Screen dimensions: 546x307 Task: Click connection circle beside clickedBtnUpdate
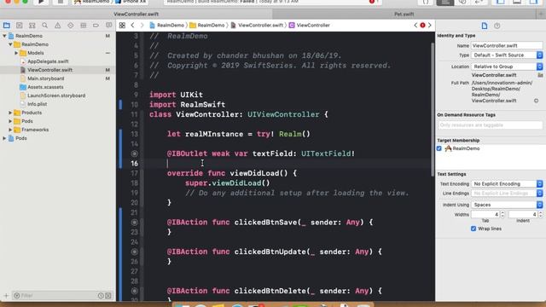[x=135, y=252]
